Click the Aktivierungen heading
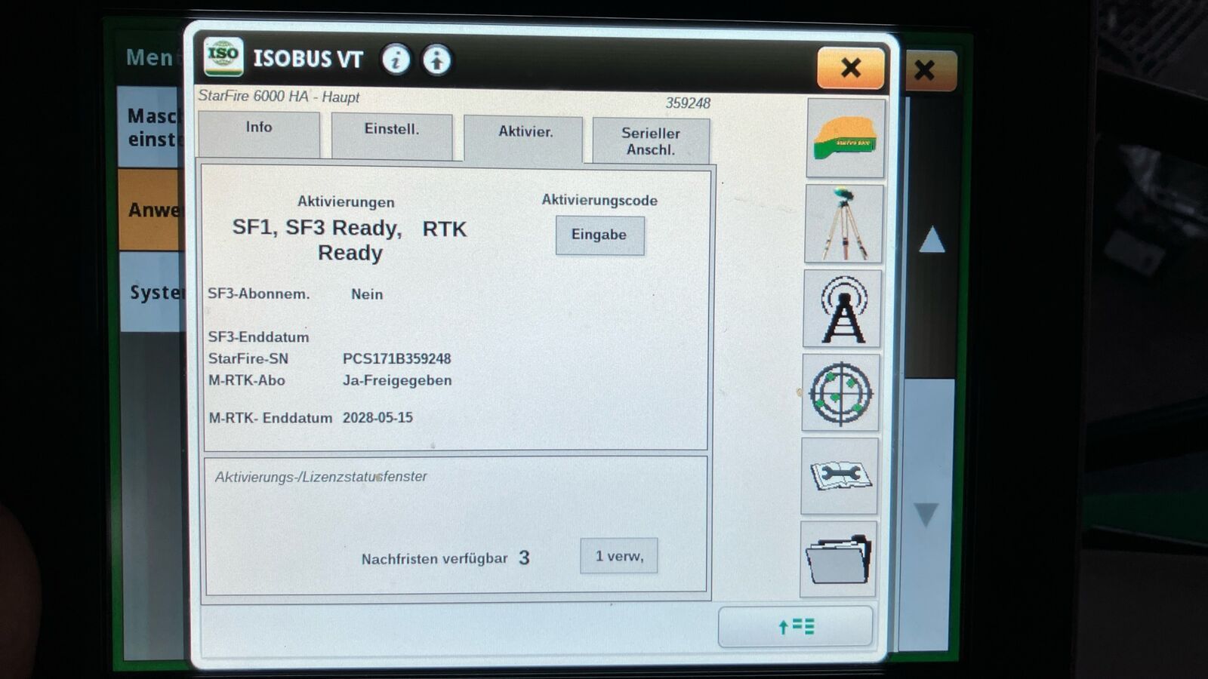1208x679 pixels. (346, 201)
